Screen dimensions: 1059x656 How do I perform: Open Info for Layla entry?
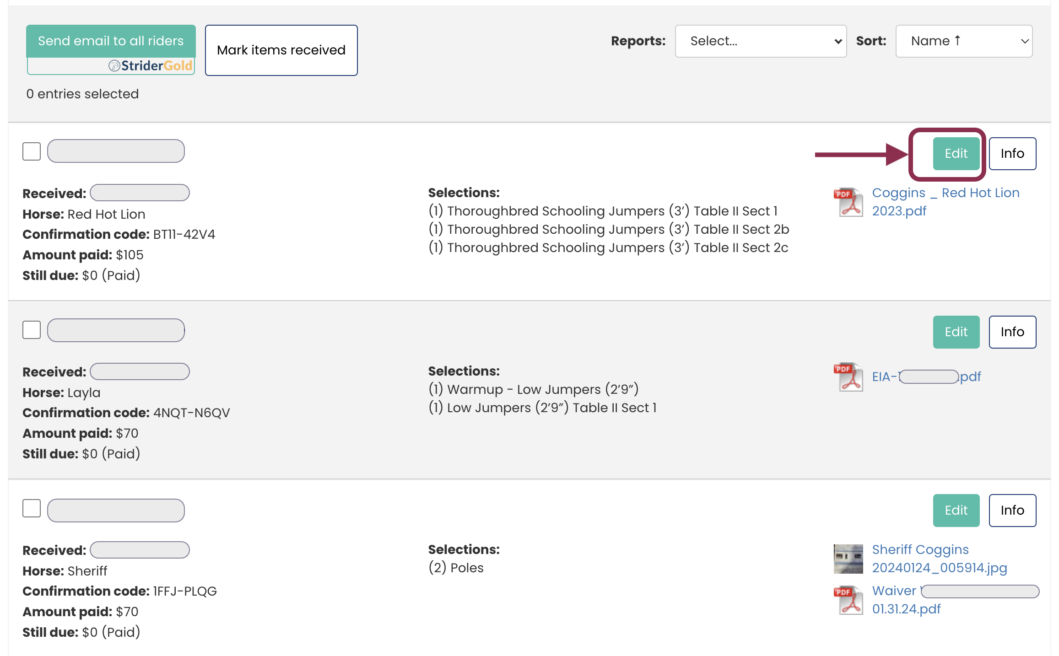1012,332
